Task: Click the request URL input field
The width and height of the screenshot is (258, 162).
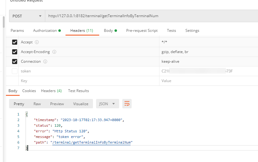Action: pos(150,16)
